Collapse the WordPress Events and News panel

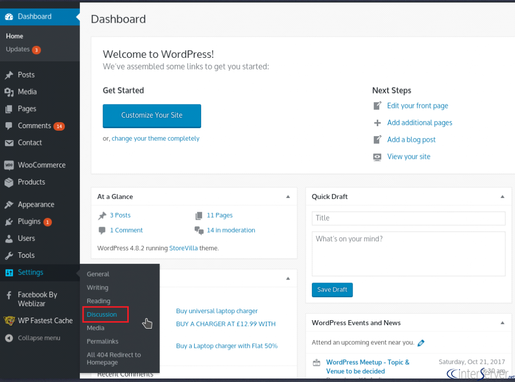click(502, 323)
